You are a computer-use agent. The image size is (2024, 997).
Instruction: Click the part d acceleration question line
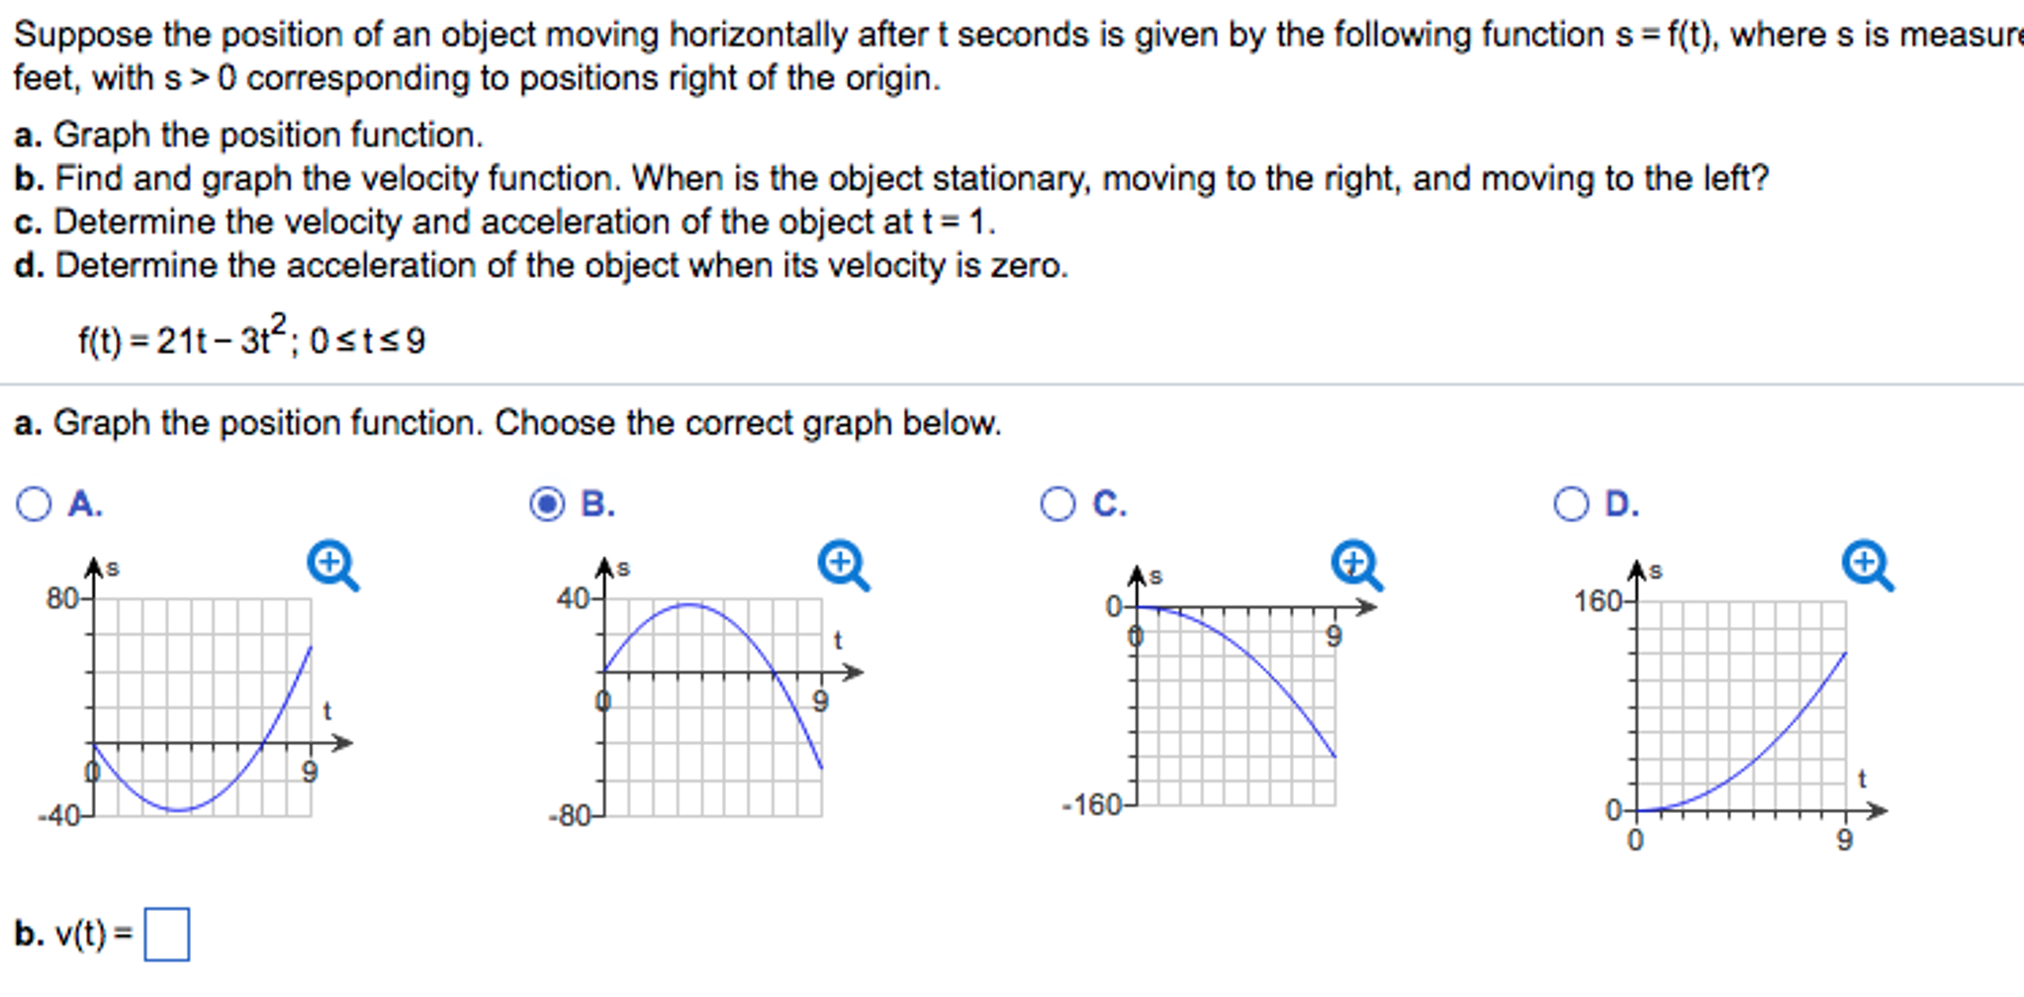(x=541, y=266)
